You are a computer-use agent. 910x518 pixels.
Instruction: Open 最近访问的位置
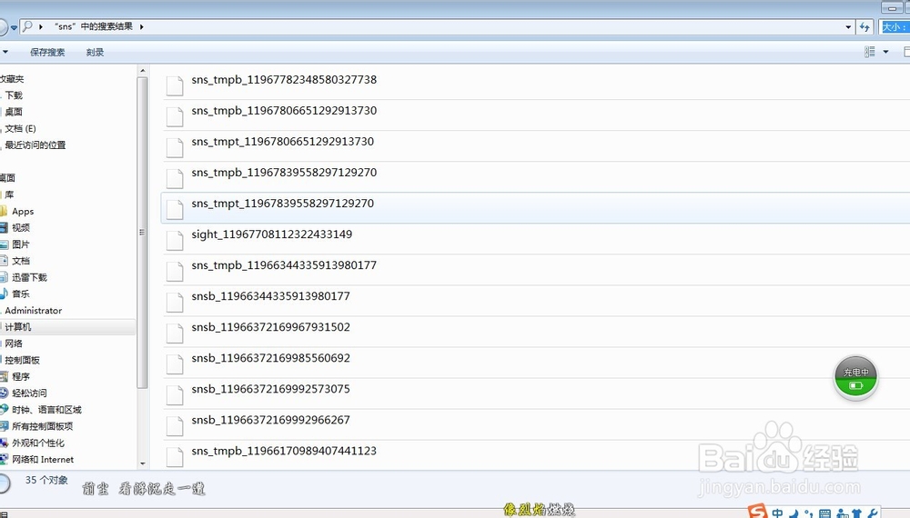[35, 144]
